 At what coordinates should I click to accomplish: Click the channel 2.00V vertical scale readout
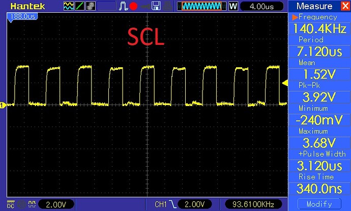pyautogui.click(x=56, y=204)
